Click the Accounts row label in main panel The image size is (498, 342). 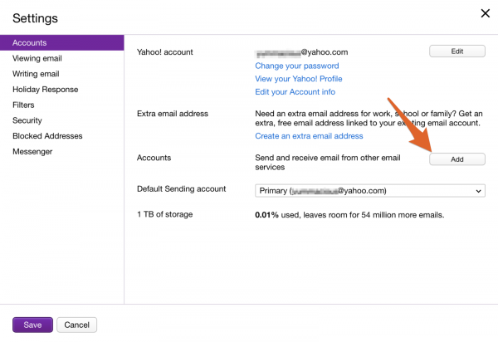[x=154, y=158]
